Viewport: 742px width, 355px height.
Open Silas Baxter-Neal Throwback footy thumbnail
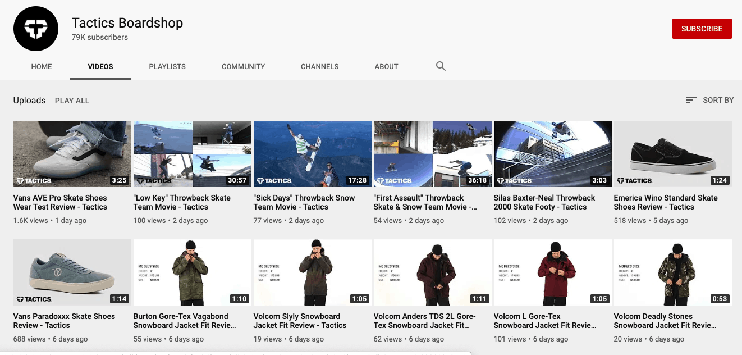tap(553, 154)
